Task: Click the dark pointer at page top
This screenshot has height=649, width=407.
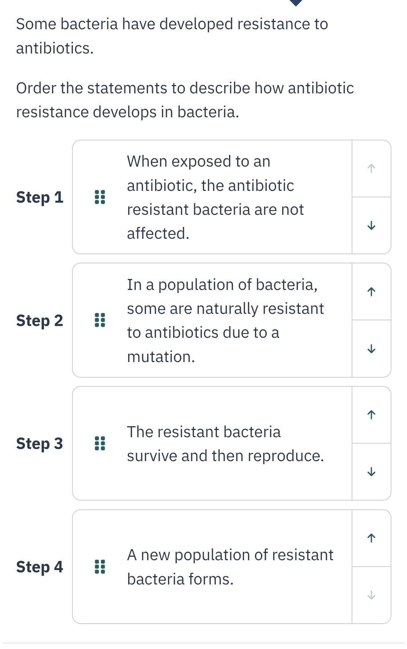Action: click(296, 3)
